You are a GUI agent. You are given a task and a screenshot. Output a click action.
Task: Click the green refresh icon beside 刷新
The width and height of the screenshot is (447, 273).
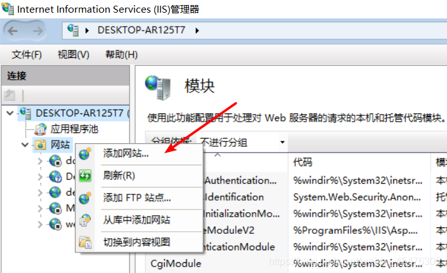85,175
